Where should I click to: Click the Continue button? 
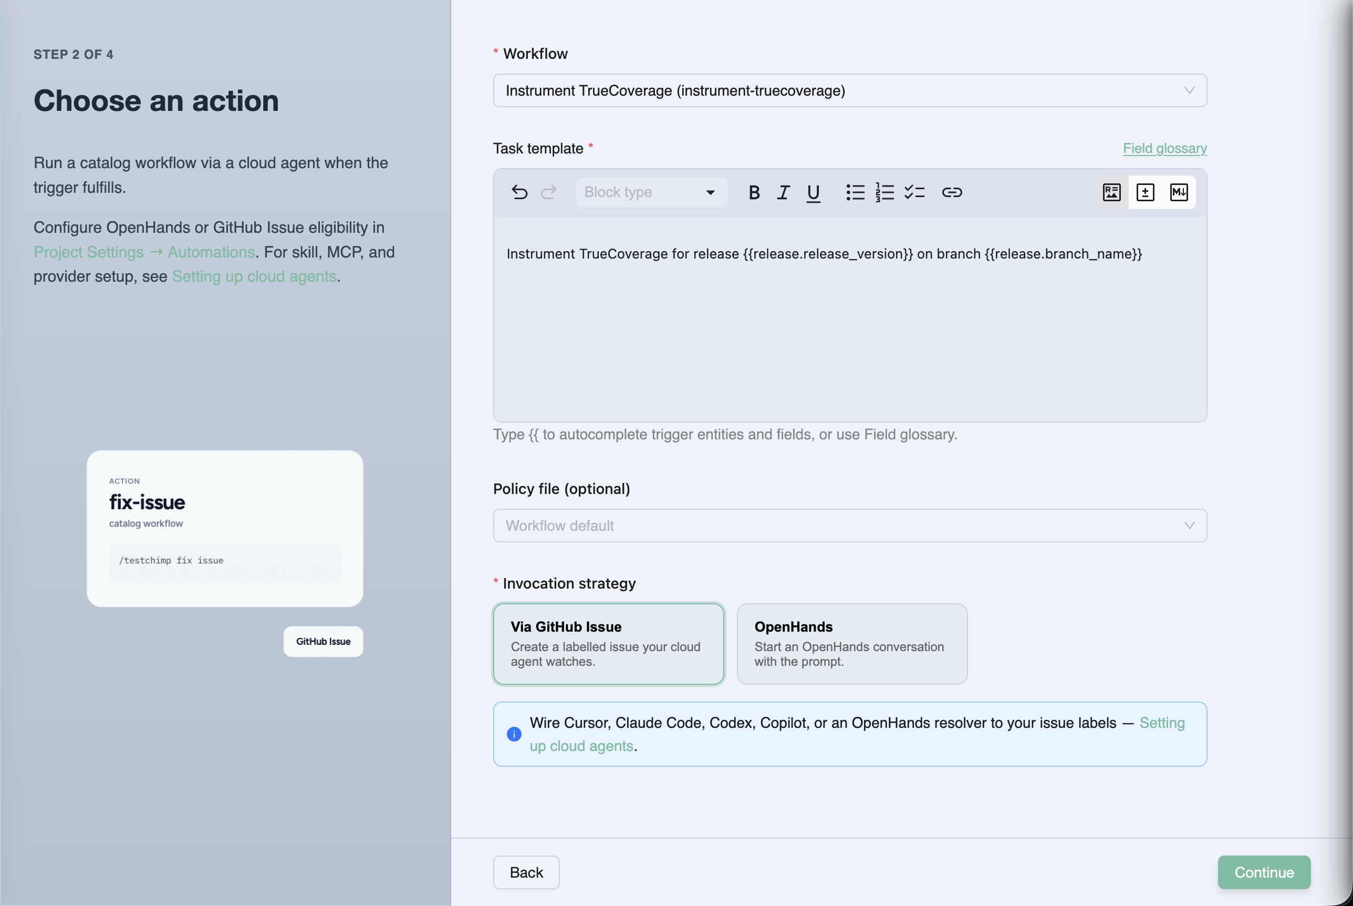point(1264,872)
